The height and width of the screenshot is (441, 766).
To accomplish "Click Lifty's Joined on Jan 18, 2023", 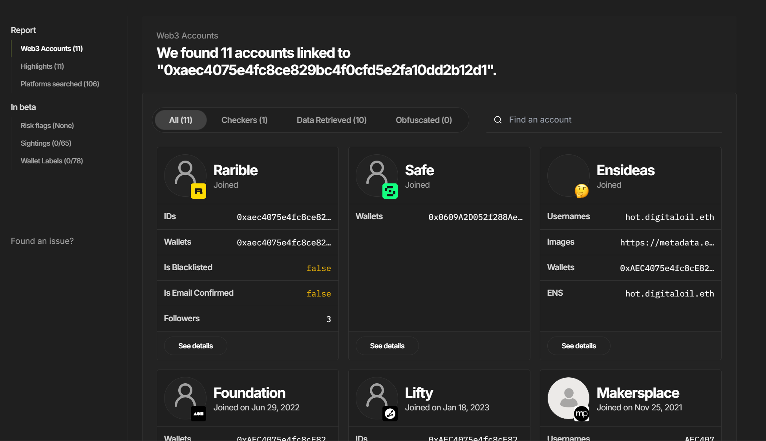I will [447, 408].
